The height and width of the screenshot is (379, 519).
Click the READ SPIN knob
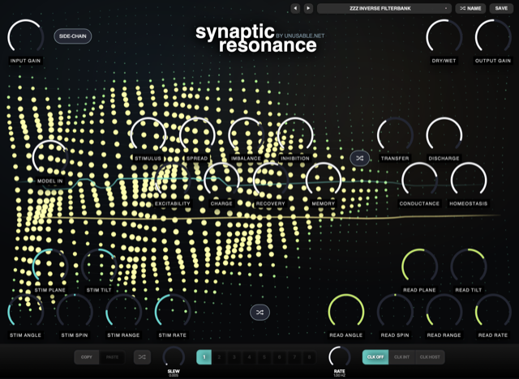point(395,312)
